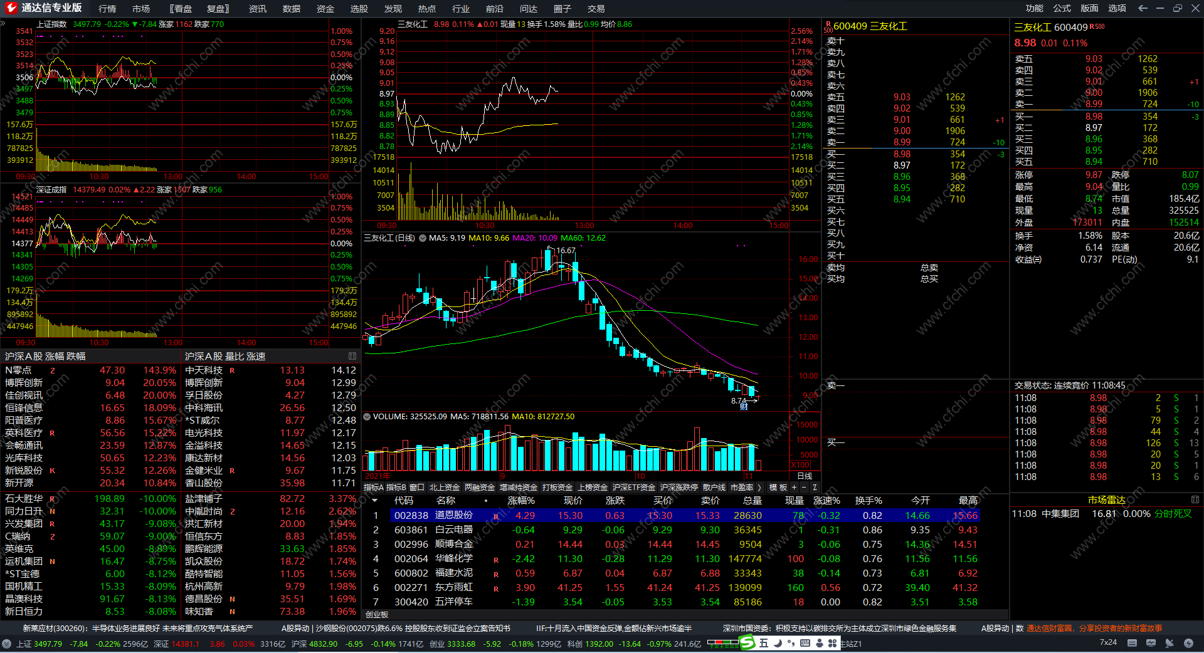Click the 日线 period label

tap(805, 476)
